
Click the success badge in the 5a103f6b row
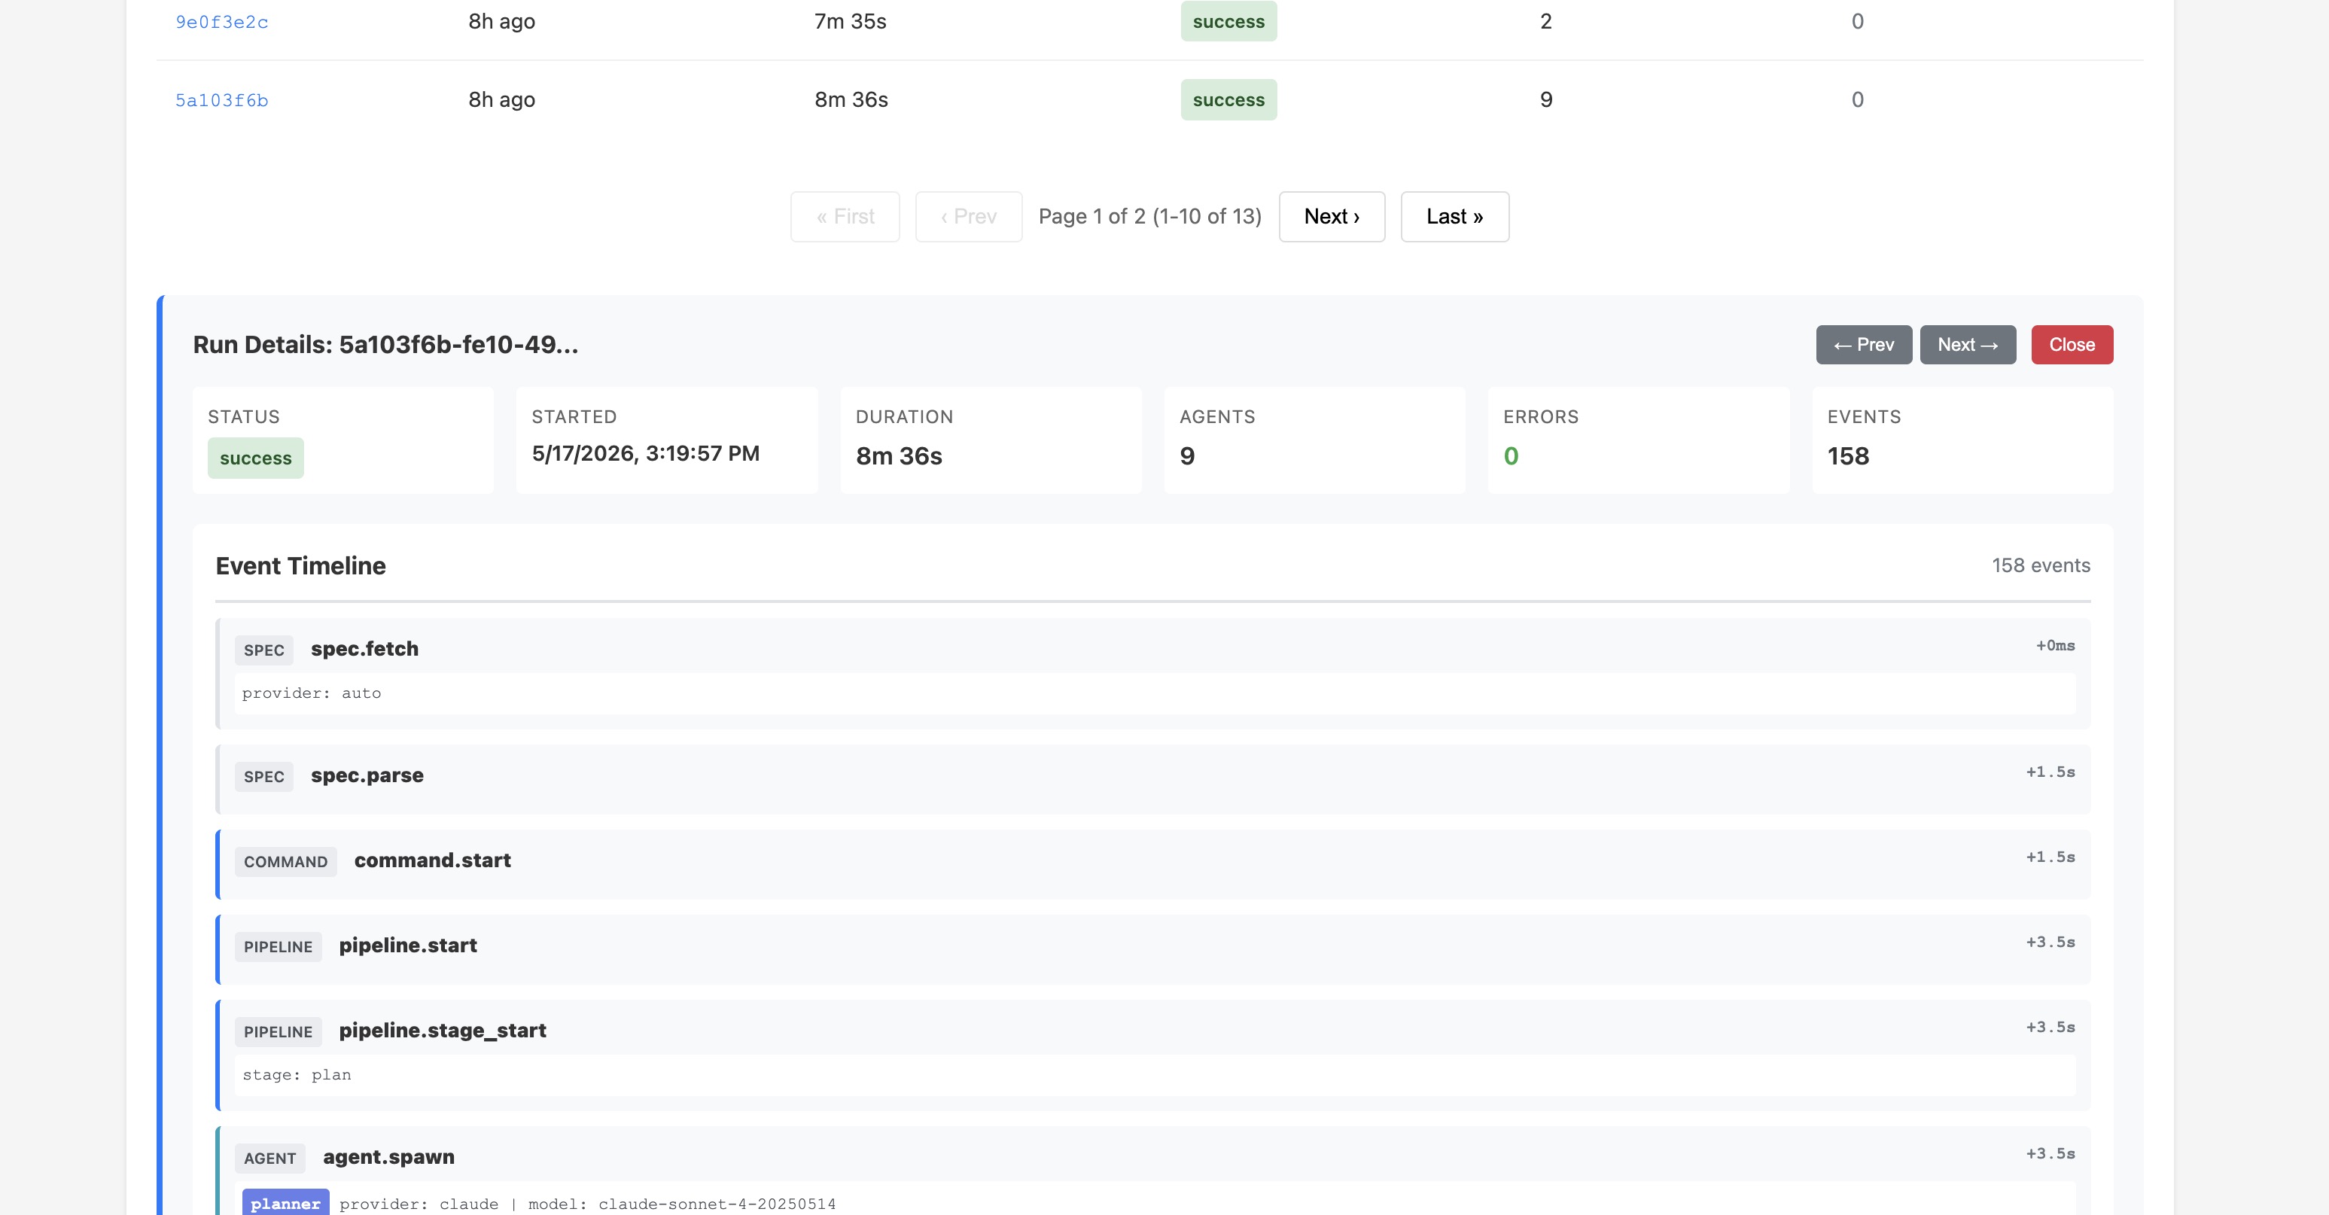pyautogui.click(x=1228, y=100)
